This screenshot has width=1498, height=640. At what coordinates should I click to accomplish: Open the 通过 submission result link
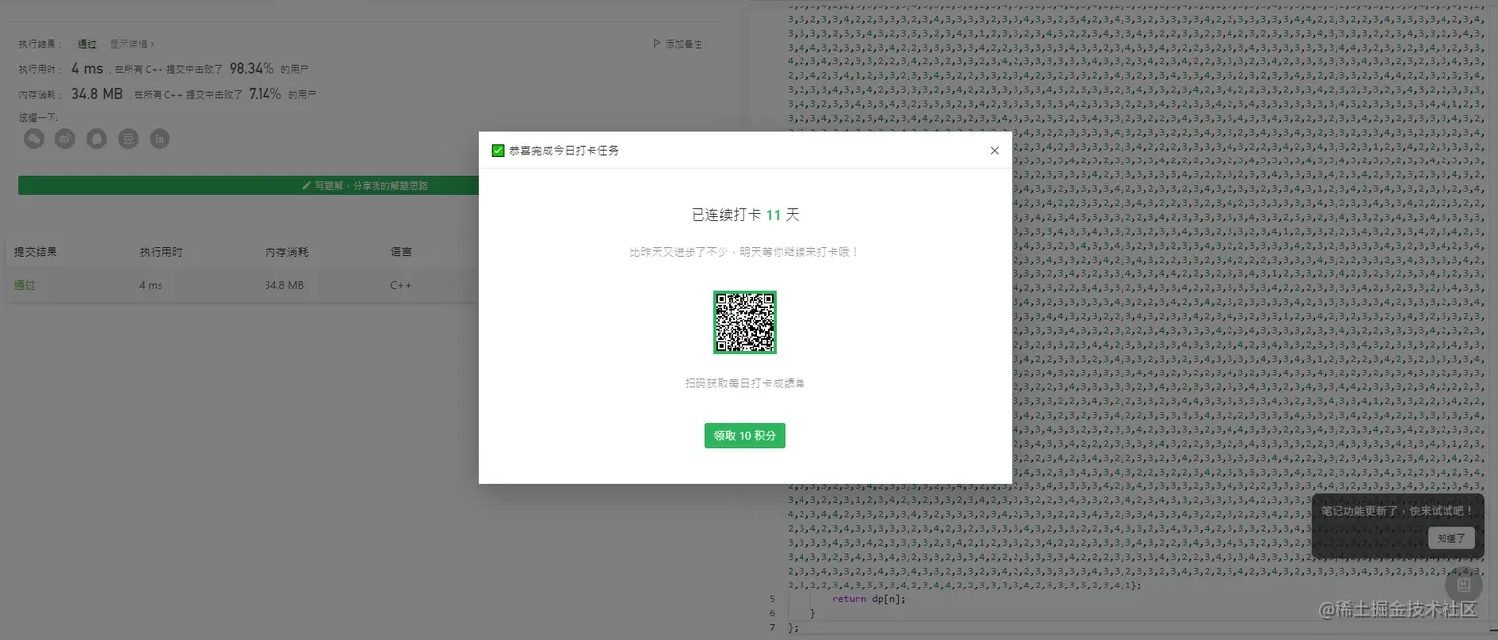[24, 285]
